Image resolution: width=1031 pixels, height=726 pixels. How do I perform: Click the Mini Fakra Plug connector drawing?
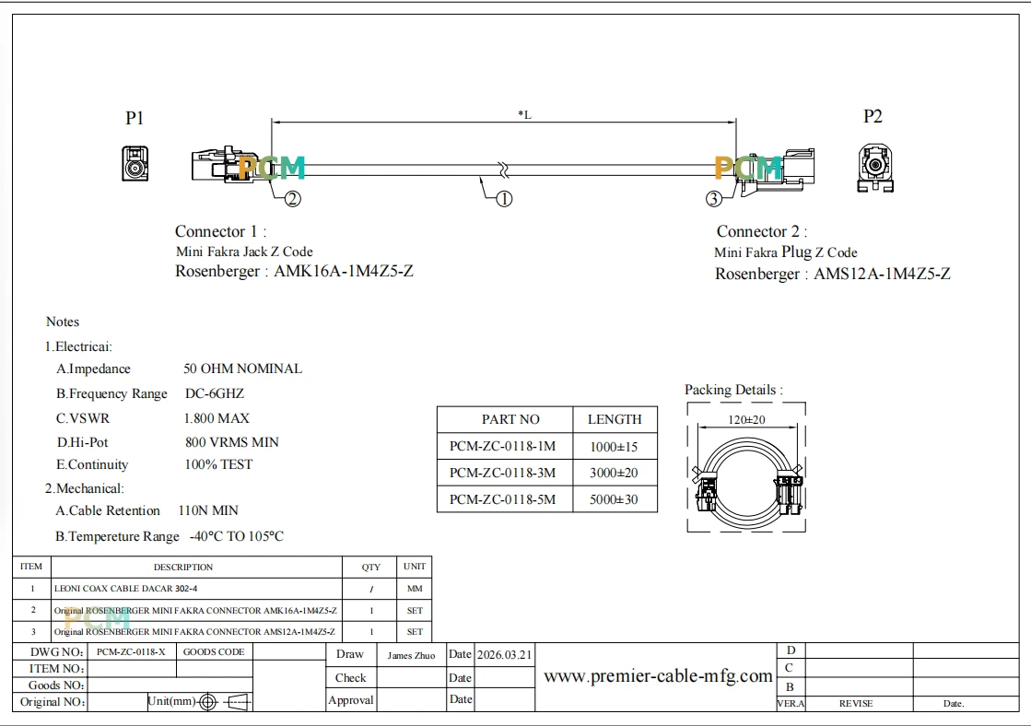click(x=776, y=170)
